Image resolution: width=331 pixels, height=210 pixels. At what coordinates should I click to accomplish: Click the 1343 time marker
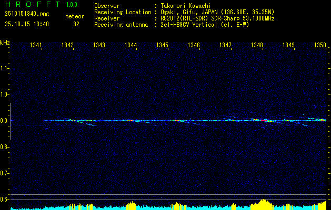99,45
